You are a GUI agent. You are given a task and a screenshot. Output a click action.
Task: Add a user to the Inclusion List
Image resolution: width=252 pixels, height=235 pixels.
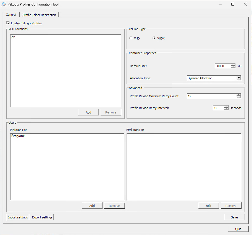point(92,206)
